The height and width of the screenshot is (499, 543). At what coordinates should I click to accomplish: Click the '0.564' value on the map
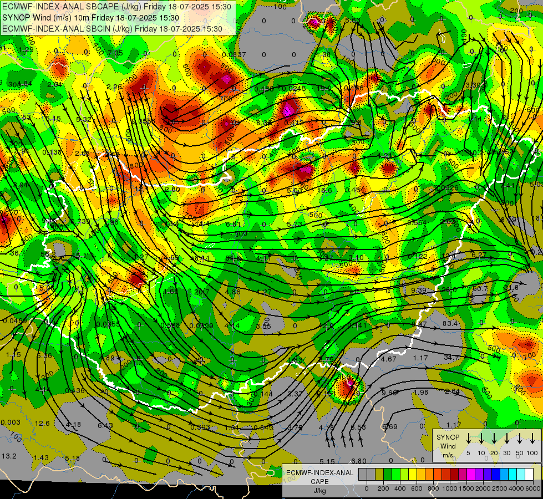click(x=417, y=223)
